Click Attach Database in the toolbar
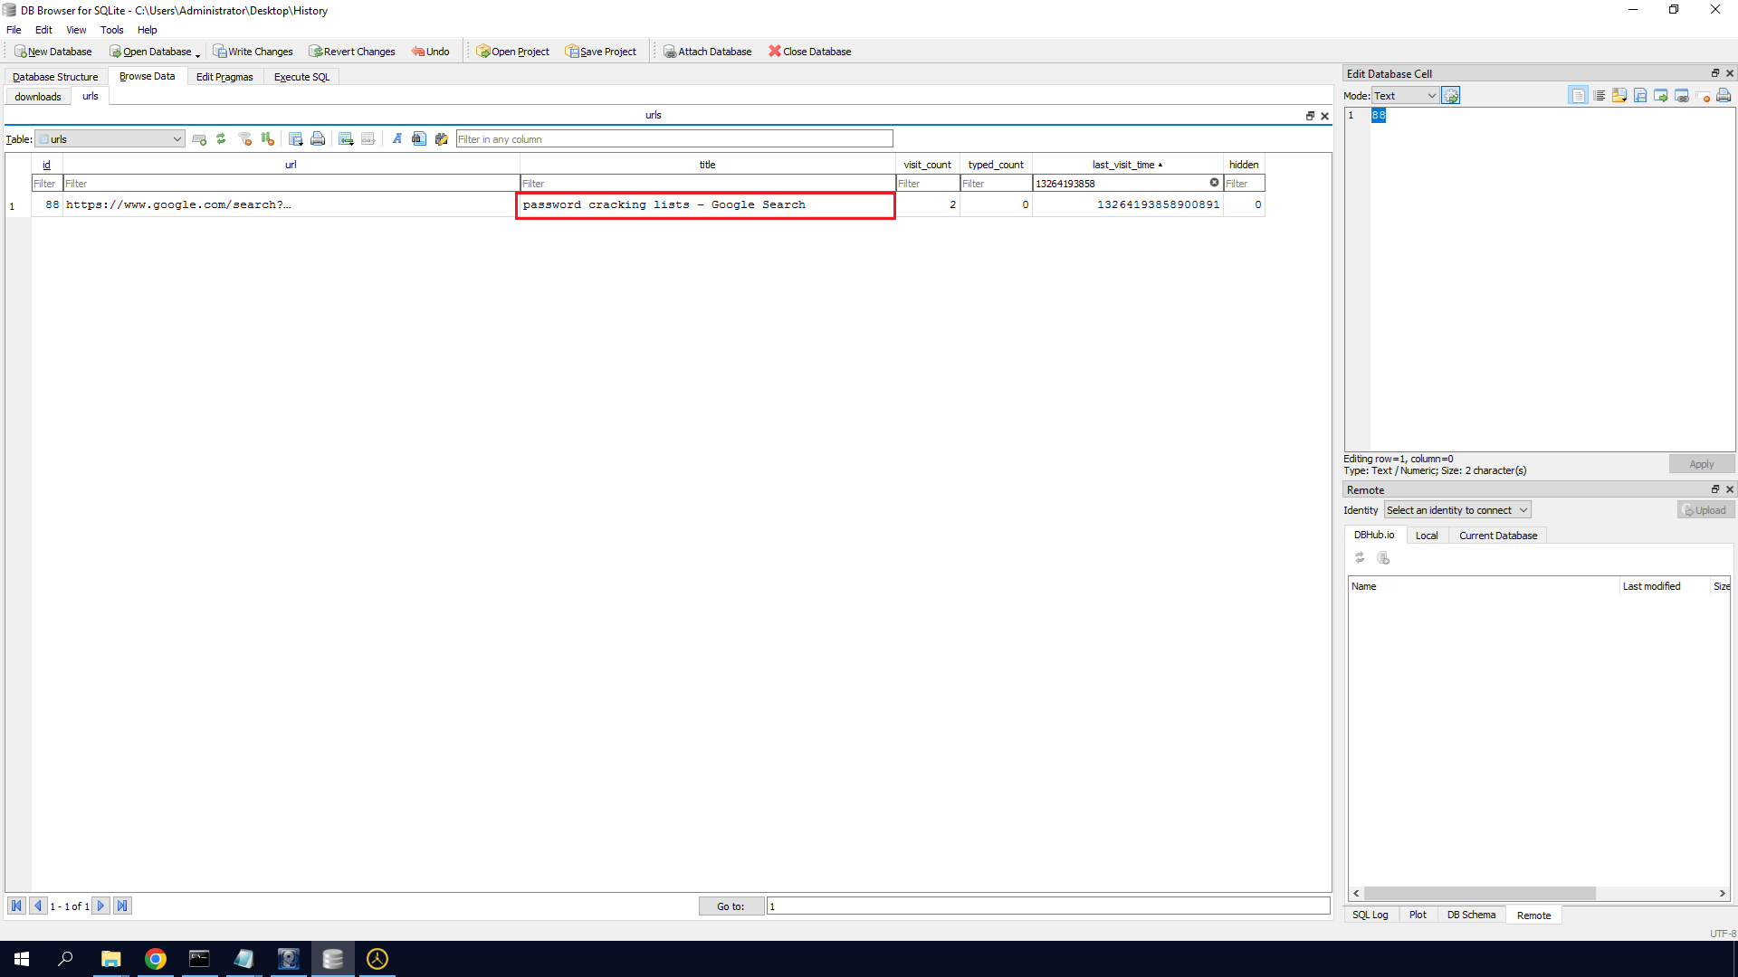The height and width of the screenshot is (977, 1738). point(708,52)
